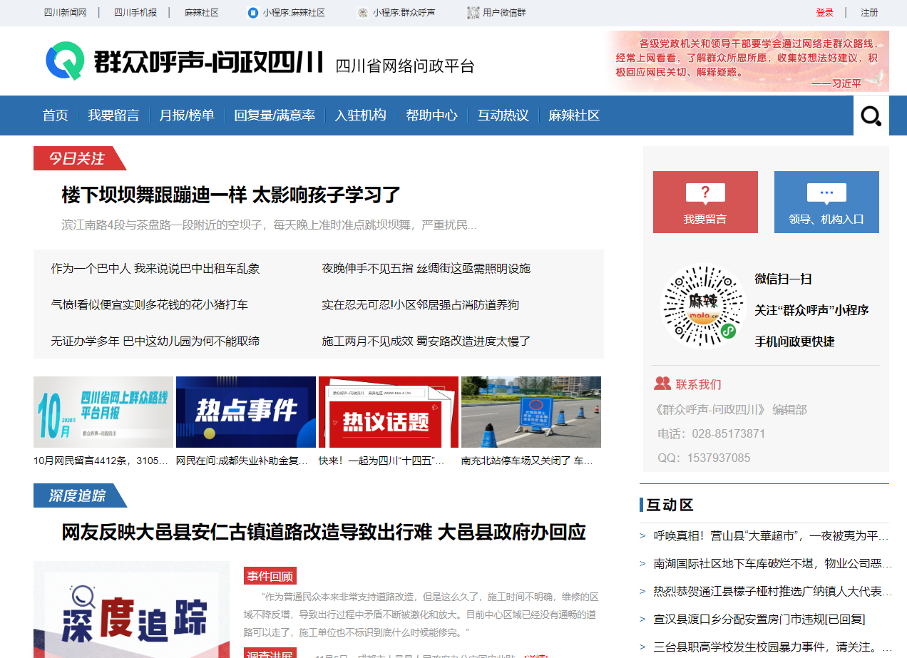Open 帮助中心 in the navigation bar
Viewport: 907px width, 658px height.
point(431,115)
